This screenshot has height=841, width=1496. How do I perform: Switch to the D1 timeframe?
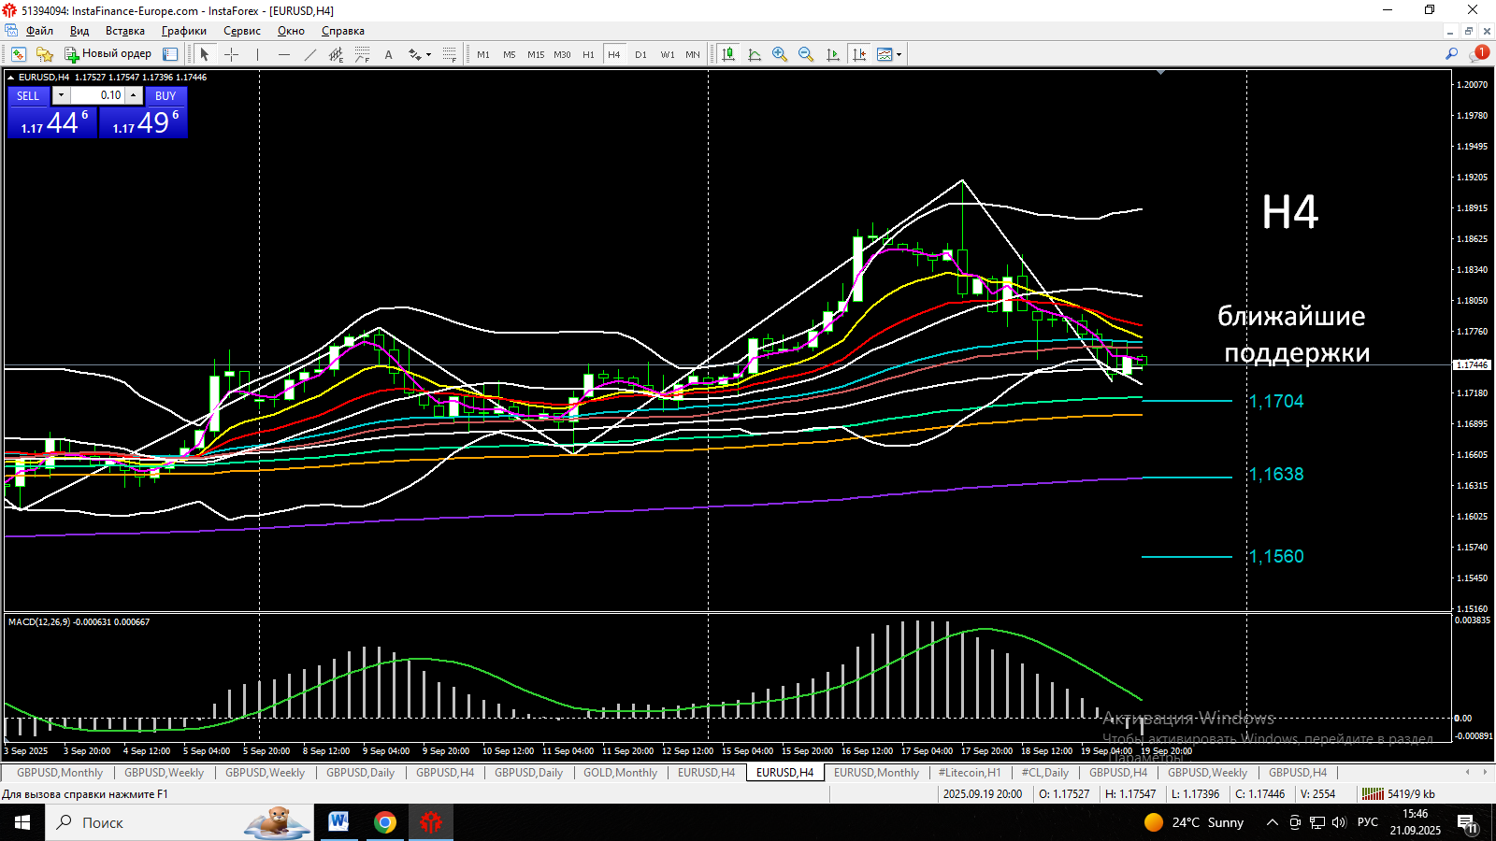(x=640, y=54)
